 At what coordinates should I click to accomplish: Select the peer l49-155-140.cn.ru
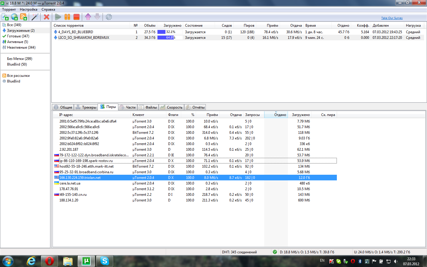click(x=195, y=195)
